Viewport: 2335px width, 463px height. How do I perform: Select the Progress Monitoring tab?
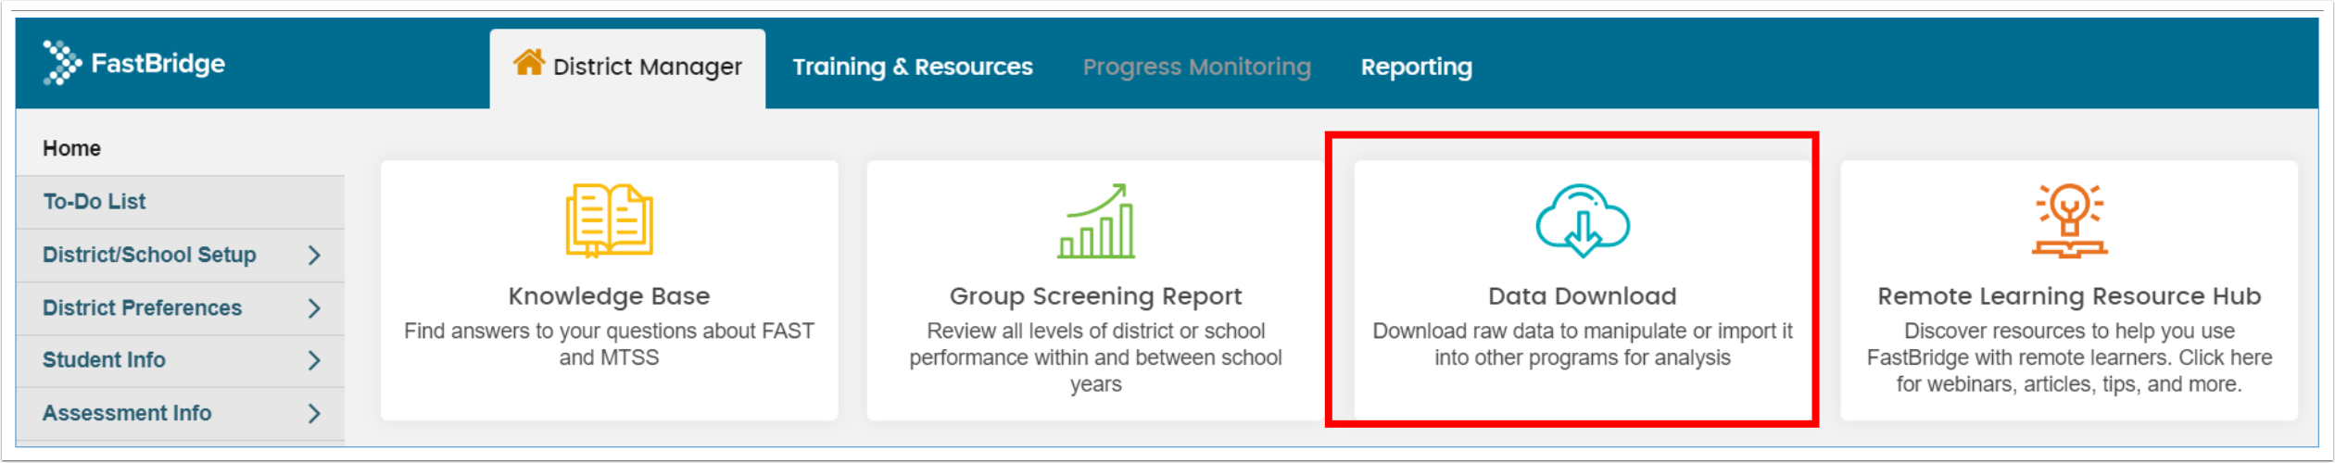1196,67
